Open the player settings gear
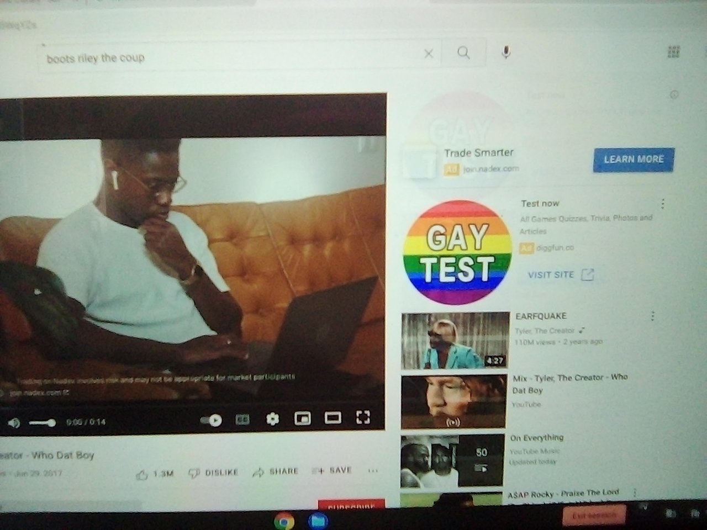Viewport: 707px width, 530px height. [272, 419]
